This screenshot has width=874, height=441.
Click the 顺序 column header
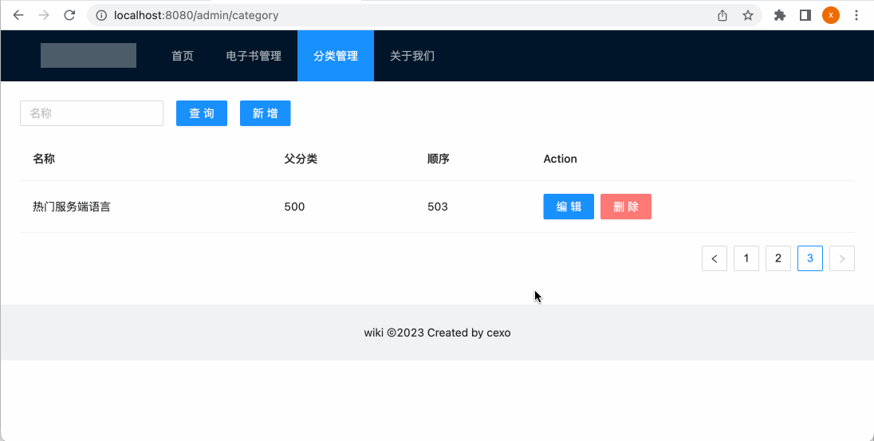pos(439,159)
